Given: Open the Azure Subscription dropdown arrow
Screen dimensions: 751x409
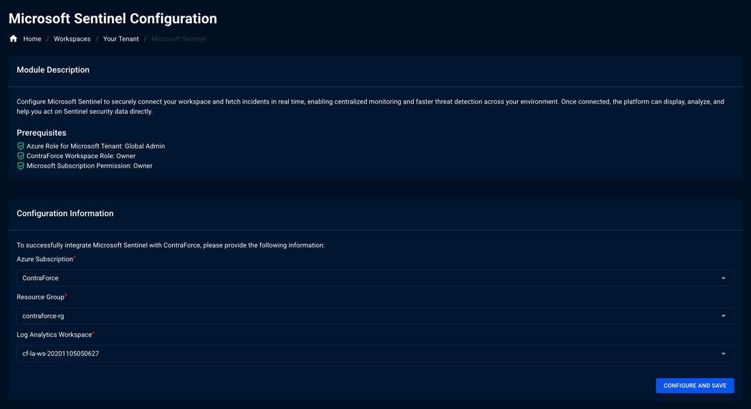Looking at the screenshot, I should pos(723,278).
